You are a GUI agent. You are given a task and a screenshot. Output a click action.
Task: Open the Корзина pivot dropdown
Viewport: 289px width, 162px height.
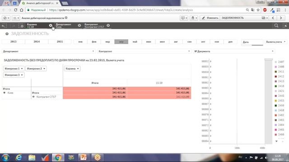pos(72,68)
